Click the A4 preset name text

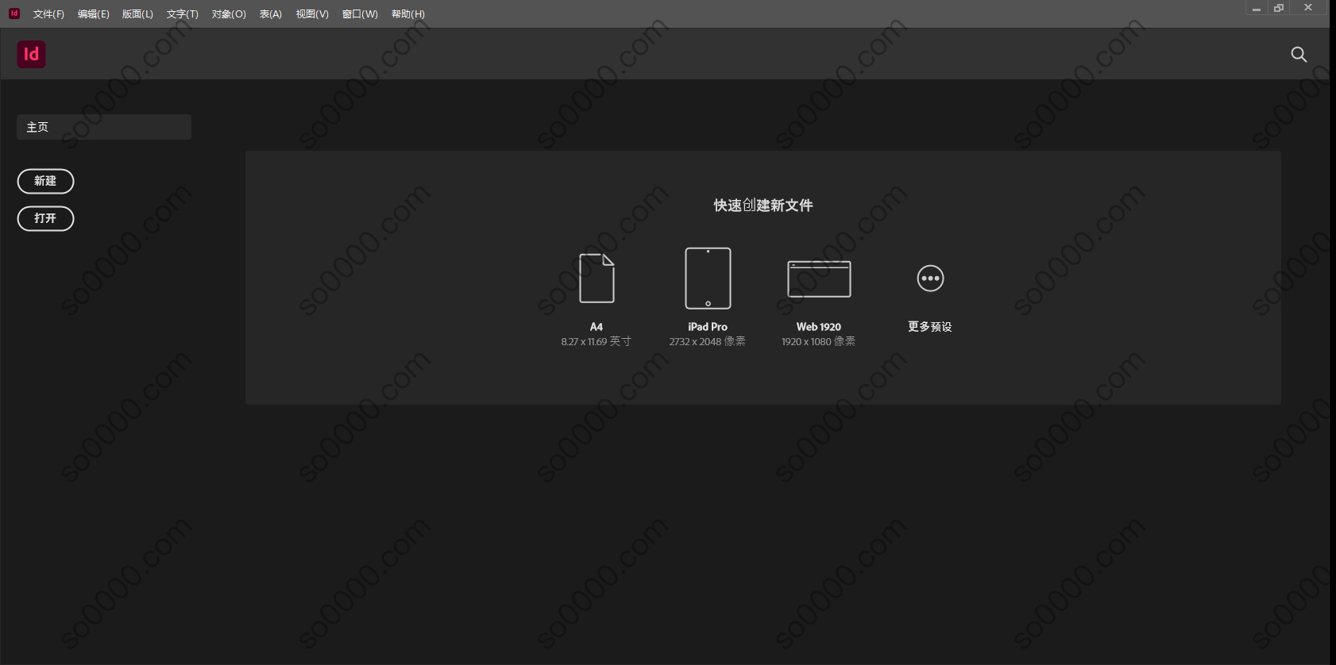pyautogui.click(x=597, y=327)
